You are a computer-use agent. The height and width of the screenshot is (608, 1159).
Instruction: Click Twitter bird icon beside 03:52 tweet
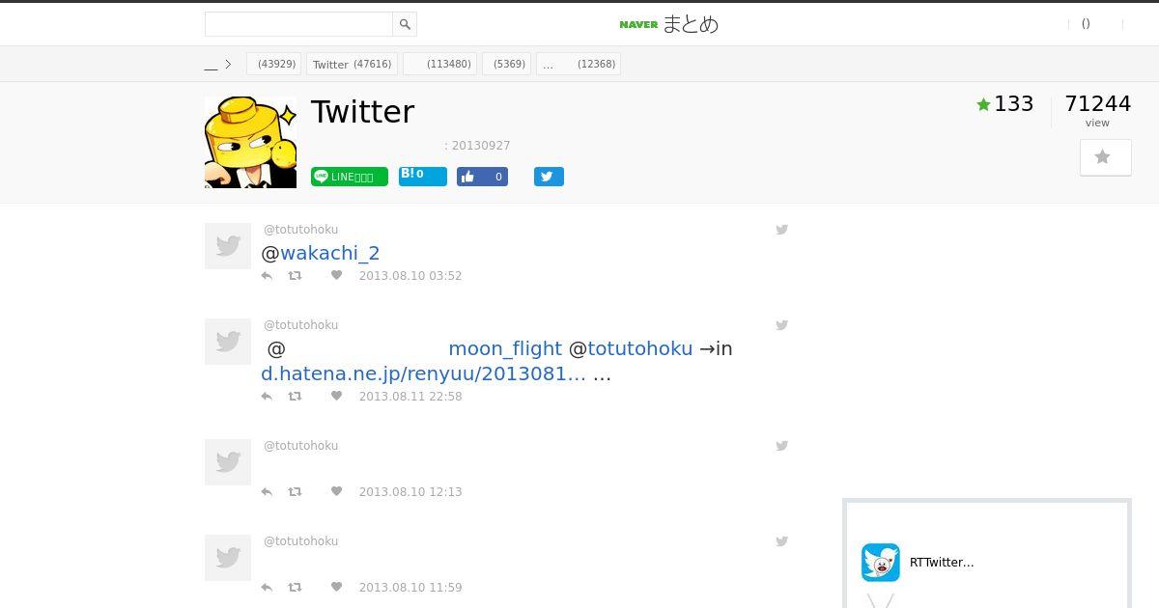(782, 230)
